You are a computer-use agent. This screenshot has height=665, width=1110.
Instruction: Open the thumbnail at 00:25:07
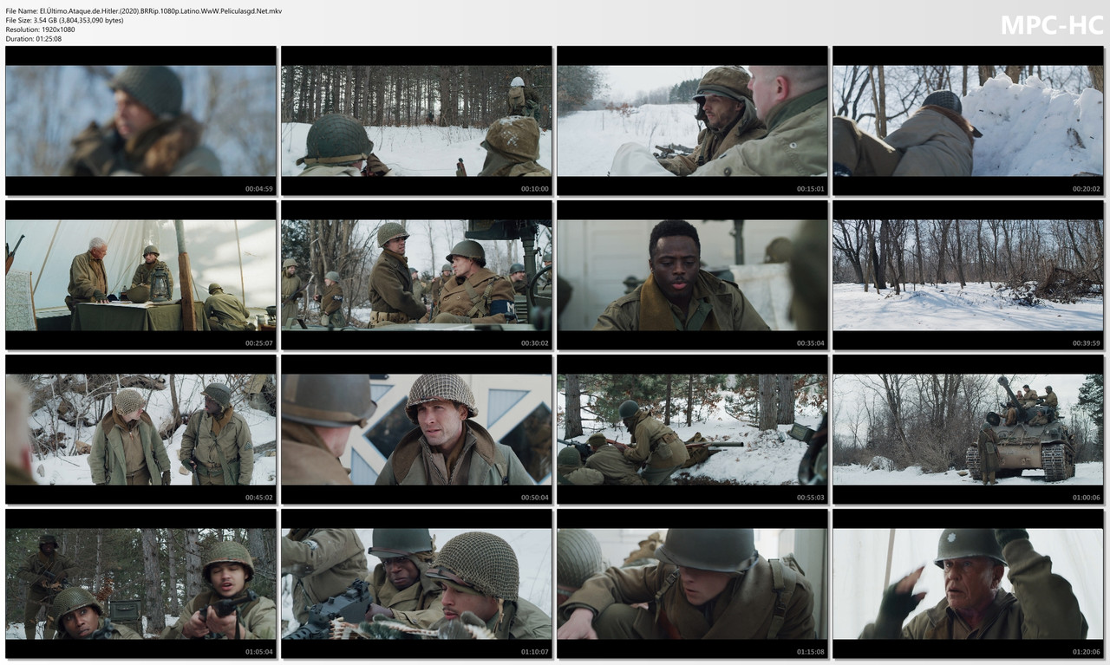(140, 275)
